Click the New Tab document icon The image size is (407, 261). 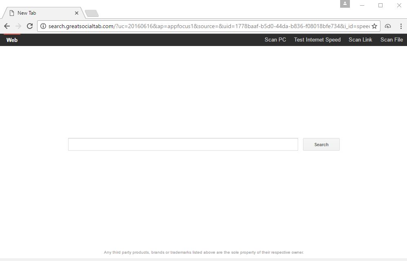12,13
